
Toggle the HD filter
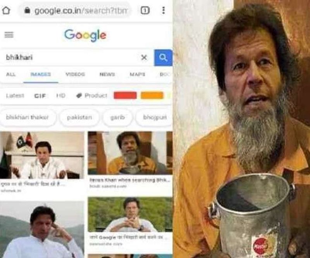60,96
